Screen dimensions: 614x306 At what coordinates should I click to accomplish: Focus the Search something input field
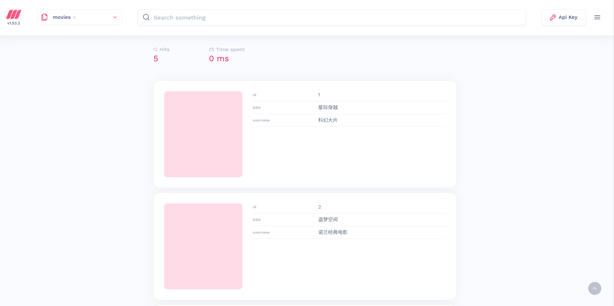[332, 17]
